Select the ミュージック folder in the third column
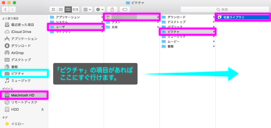Screen dimensions: 271x128 (188, 37)
